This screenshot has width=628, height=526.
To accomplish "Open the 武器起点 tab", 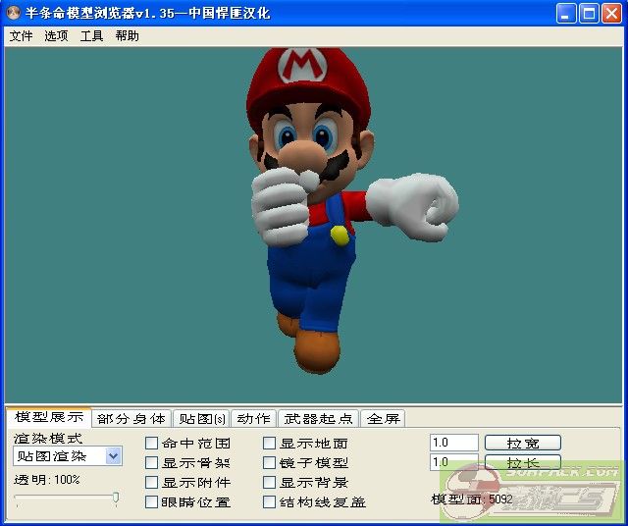I will (x=318, y=419).
